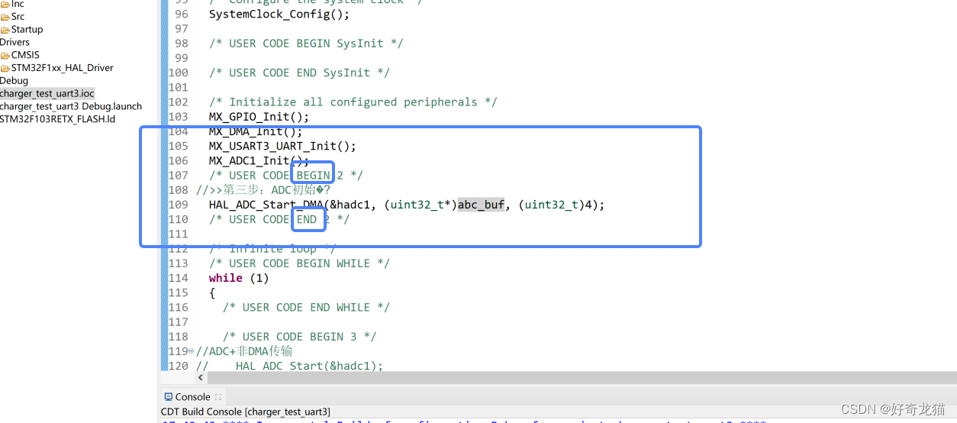Place cursor on USER CODE BEGIN SysInit comment
957x423 pixels.
coord(306,44)
